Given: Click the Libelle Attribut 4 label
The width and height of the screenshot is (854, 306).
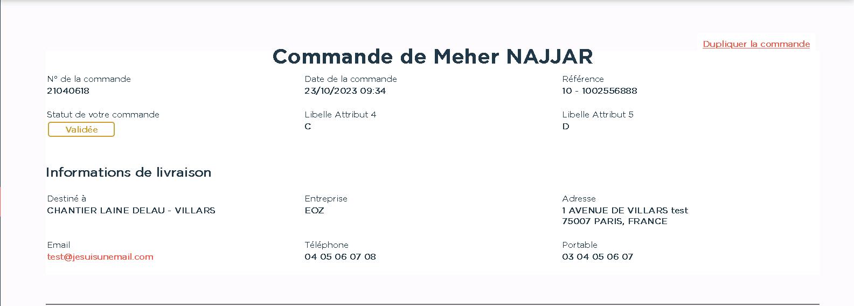Looking at the screenshot, I should point(340,115).
